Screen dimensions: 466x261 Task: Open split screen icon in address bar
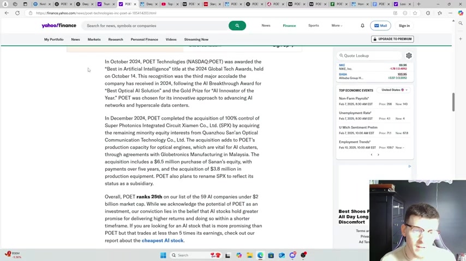tap(395, 13)
